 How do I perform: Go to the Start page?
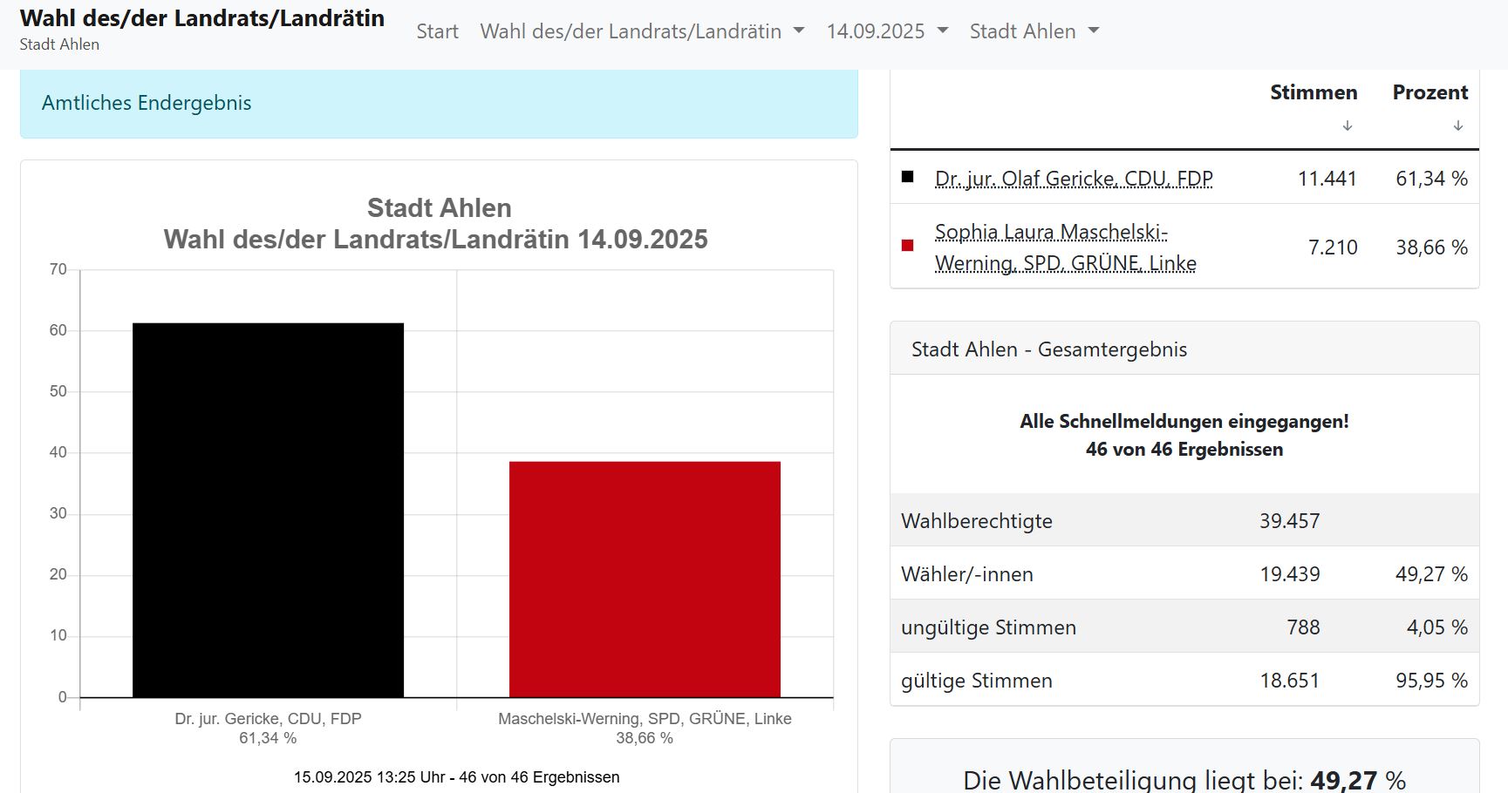(437, 31)
